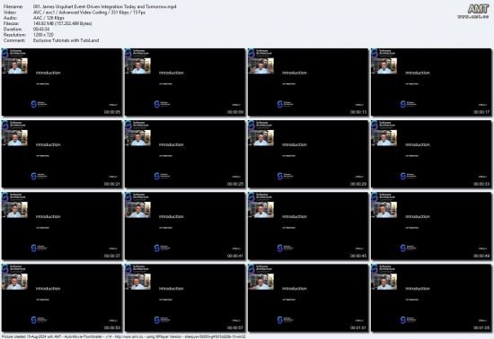Open the last frame at 00:01:05
494x339 pixels.
(x=431, y=298)
